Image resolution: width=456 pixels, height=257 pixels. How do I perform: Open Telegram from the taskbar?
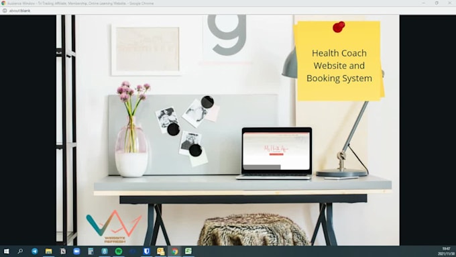point(35,251)
